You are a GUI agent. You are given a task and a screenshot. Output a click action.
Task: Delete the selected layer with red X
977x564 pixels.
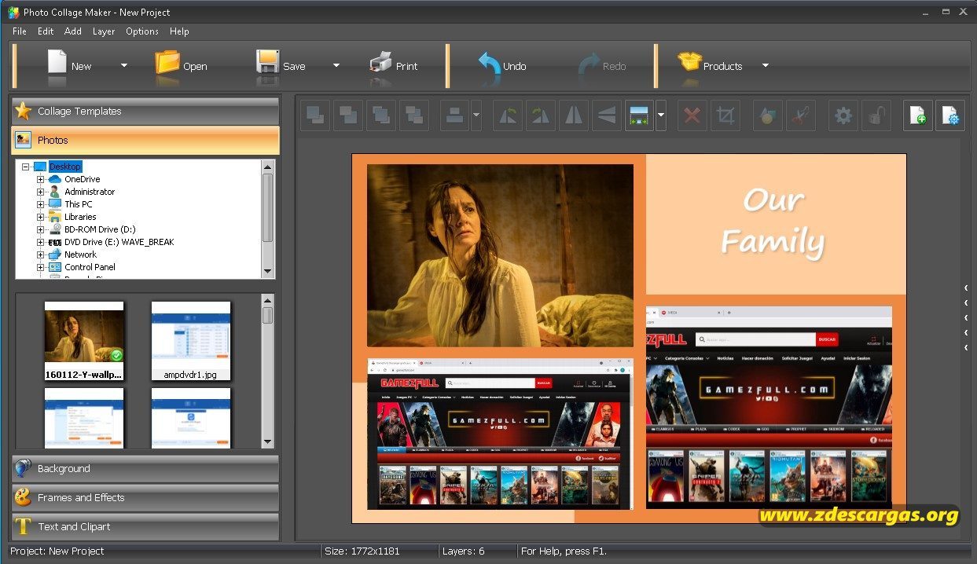(692, 115)
